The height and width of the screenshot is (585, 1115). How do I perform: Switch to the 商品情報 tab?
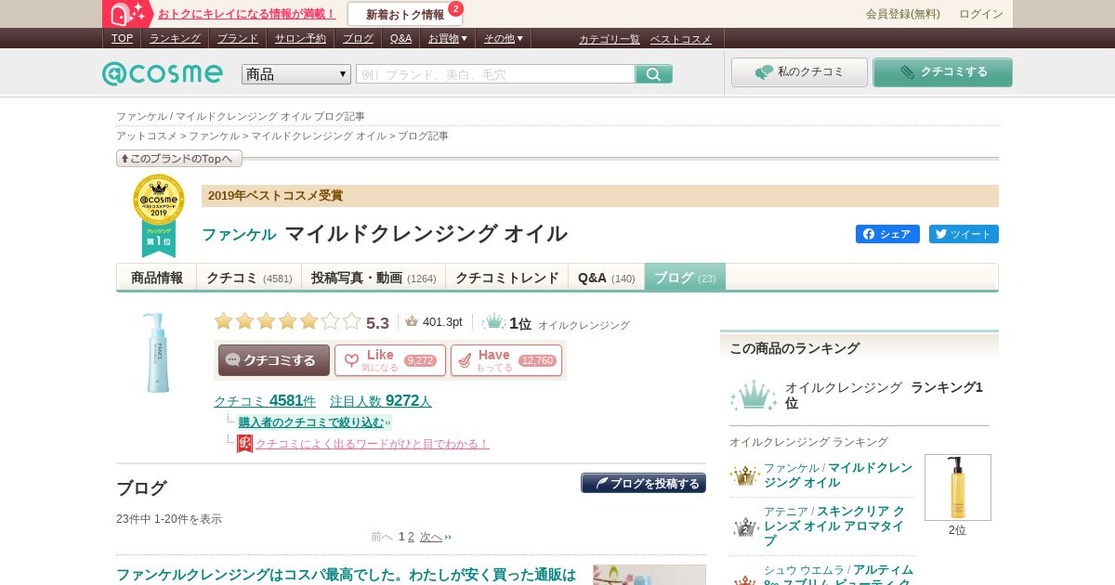(157, 278)
